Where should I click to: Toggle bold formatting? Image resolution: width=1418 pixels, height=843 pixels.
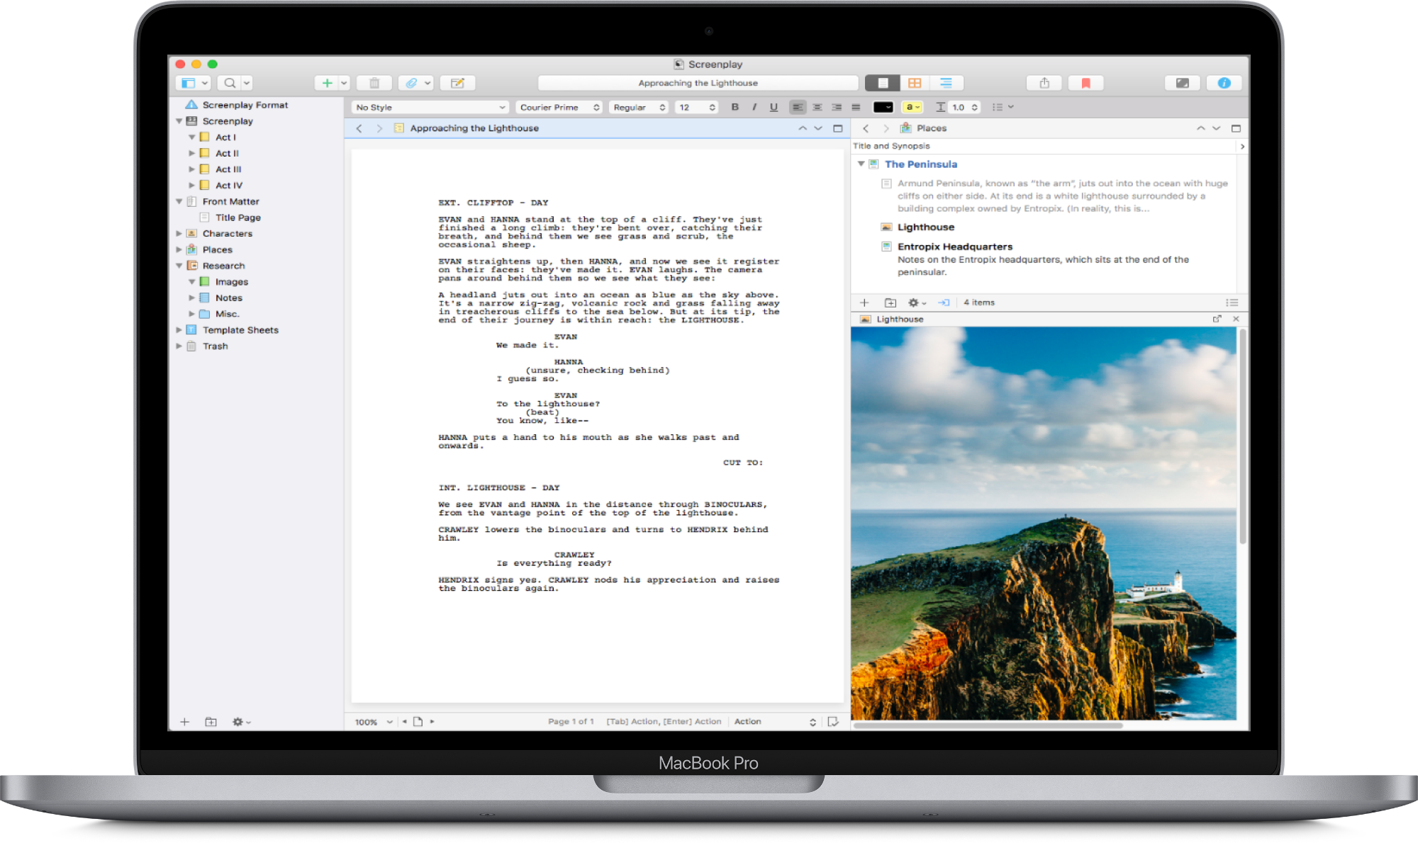coord(735,107)
